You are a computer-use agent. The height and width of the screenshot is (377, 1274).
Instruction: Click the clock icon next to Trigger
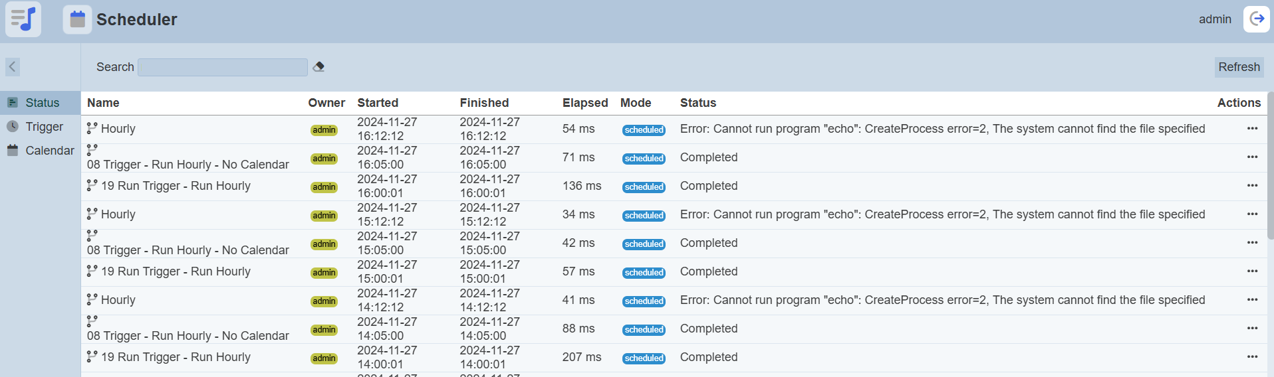[x=13, y=127]
